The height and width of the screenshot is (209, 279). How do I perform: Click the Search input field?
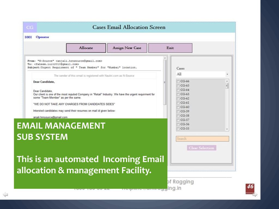tap(202, 139)
